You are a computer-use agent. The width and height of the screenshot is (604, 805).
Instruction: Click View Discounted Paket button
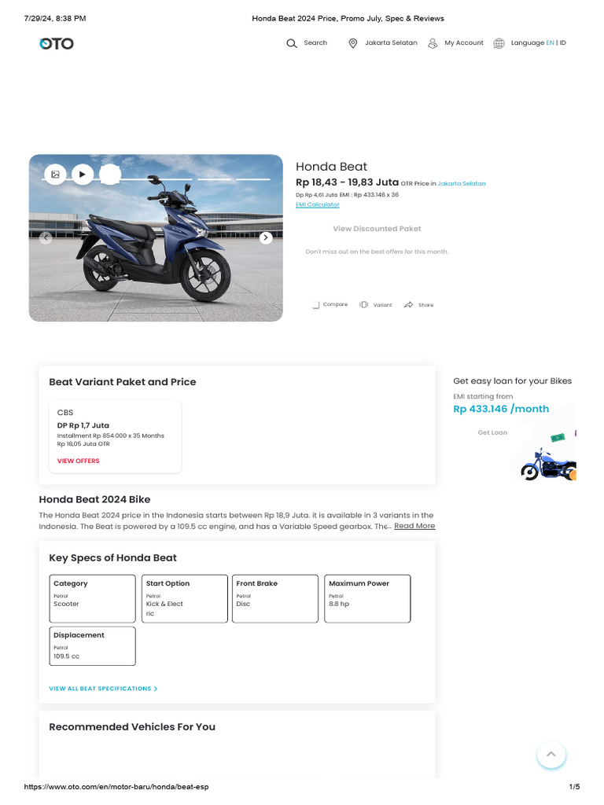tap(377, 229)
